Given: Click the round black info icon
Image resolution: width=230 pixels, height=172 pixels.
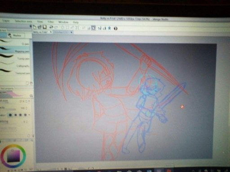Looking at the screenshot, I should (115, 28).
